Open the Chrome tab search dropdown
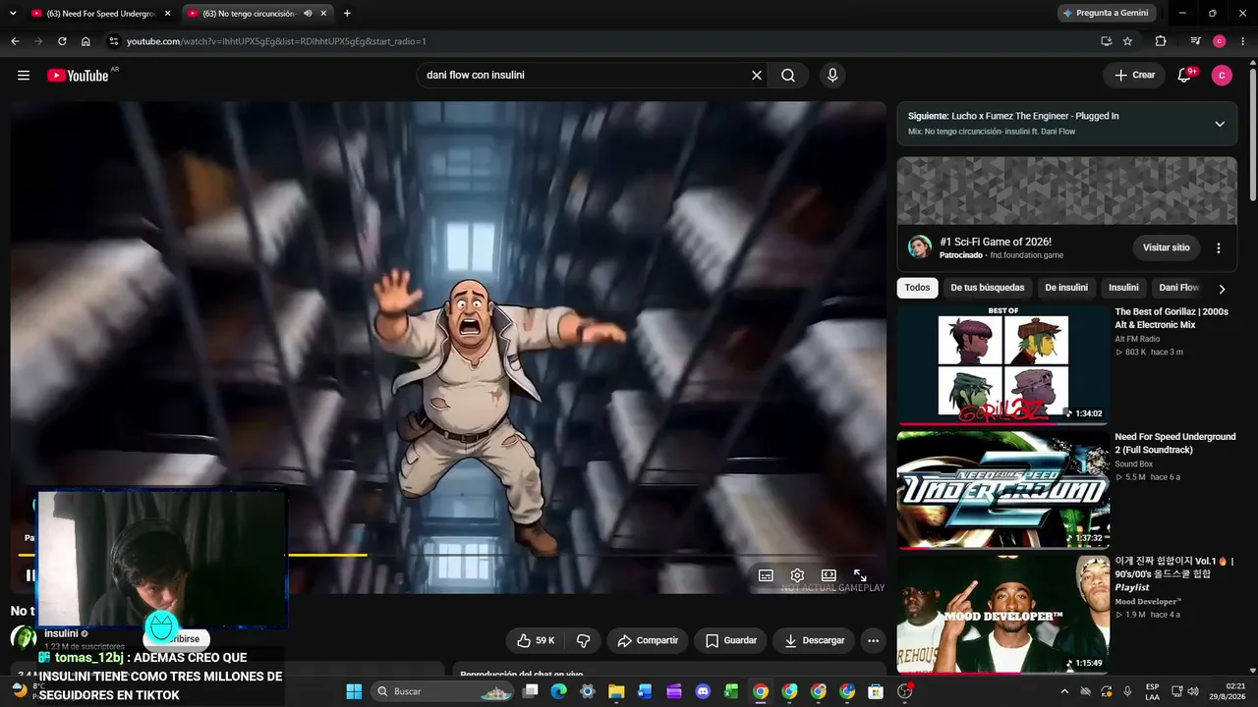The image size is (1258, 707). [x=14, y=14]
